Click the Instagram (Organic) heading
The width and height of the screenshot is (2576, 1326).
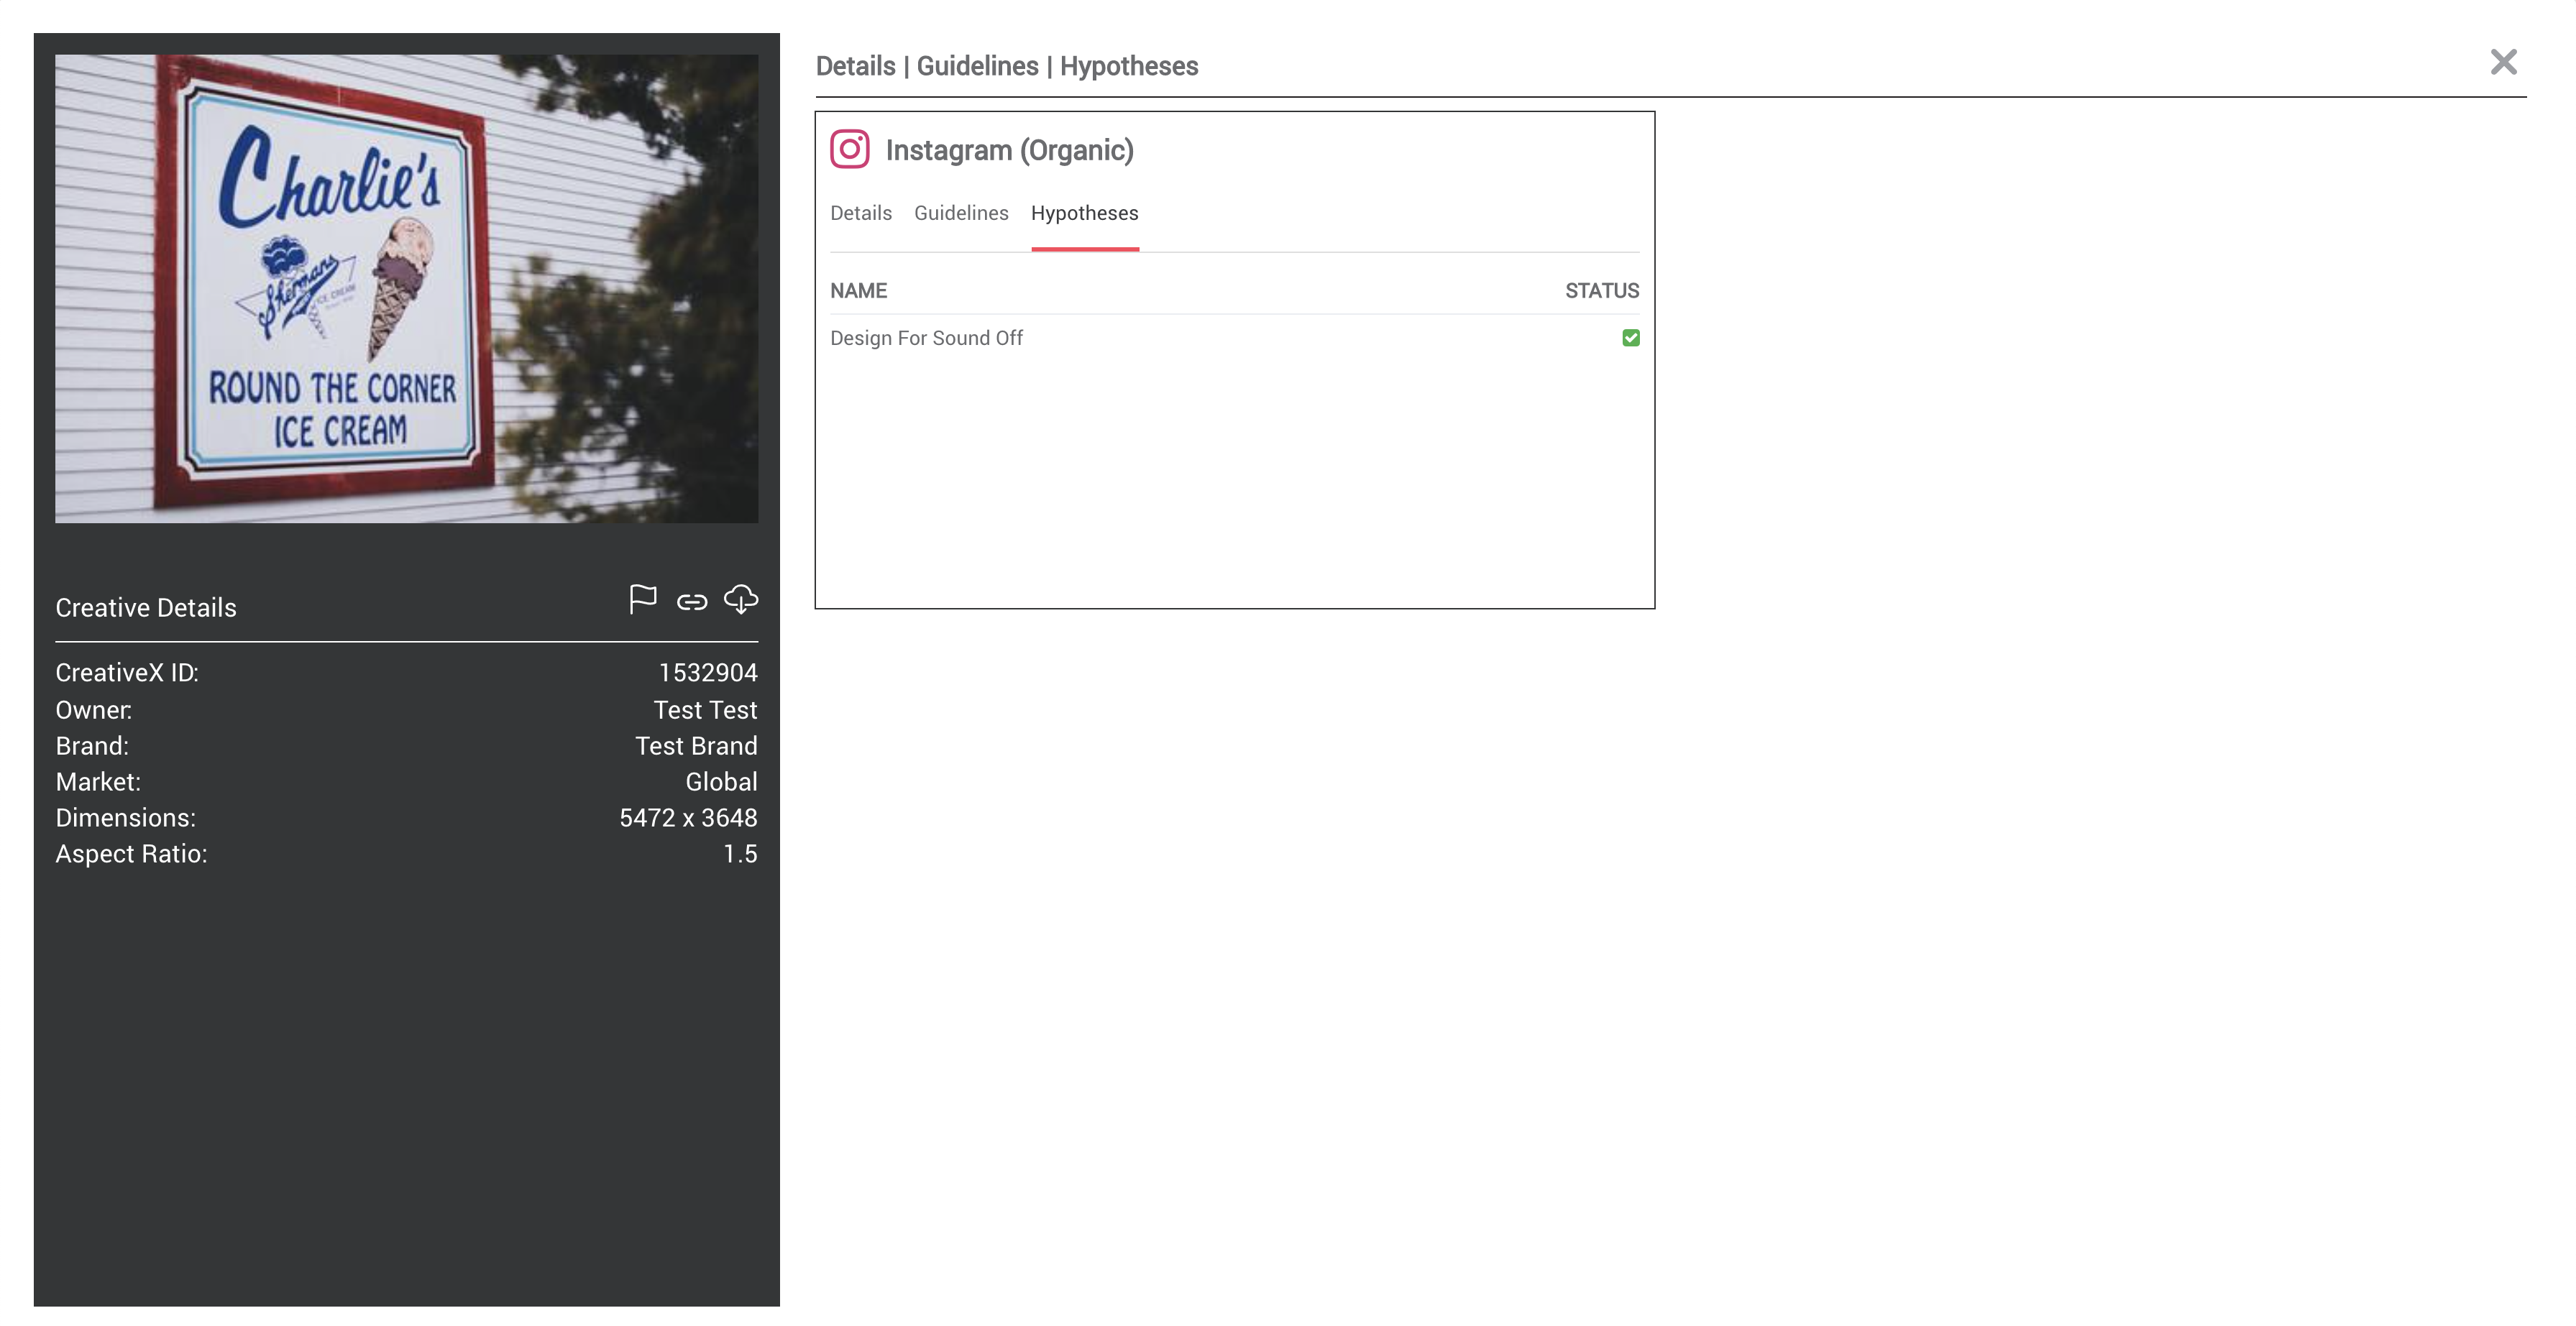pos(1010,150)
